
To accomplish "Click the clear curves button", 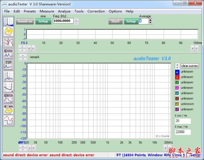I will 190,66.
